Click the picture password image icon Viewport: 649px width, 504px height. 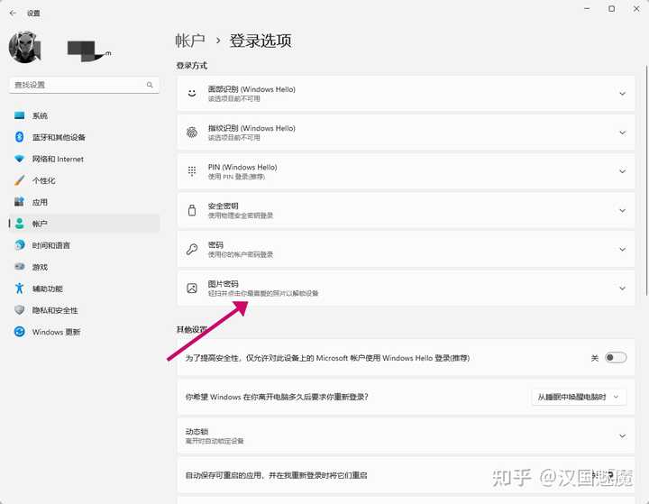coord(192,288)
